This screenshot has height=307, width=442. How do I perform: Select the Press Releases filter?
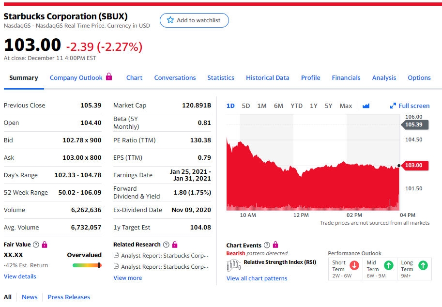pos(69,297)
